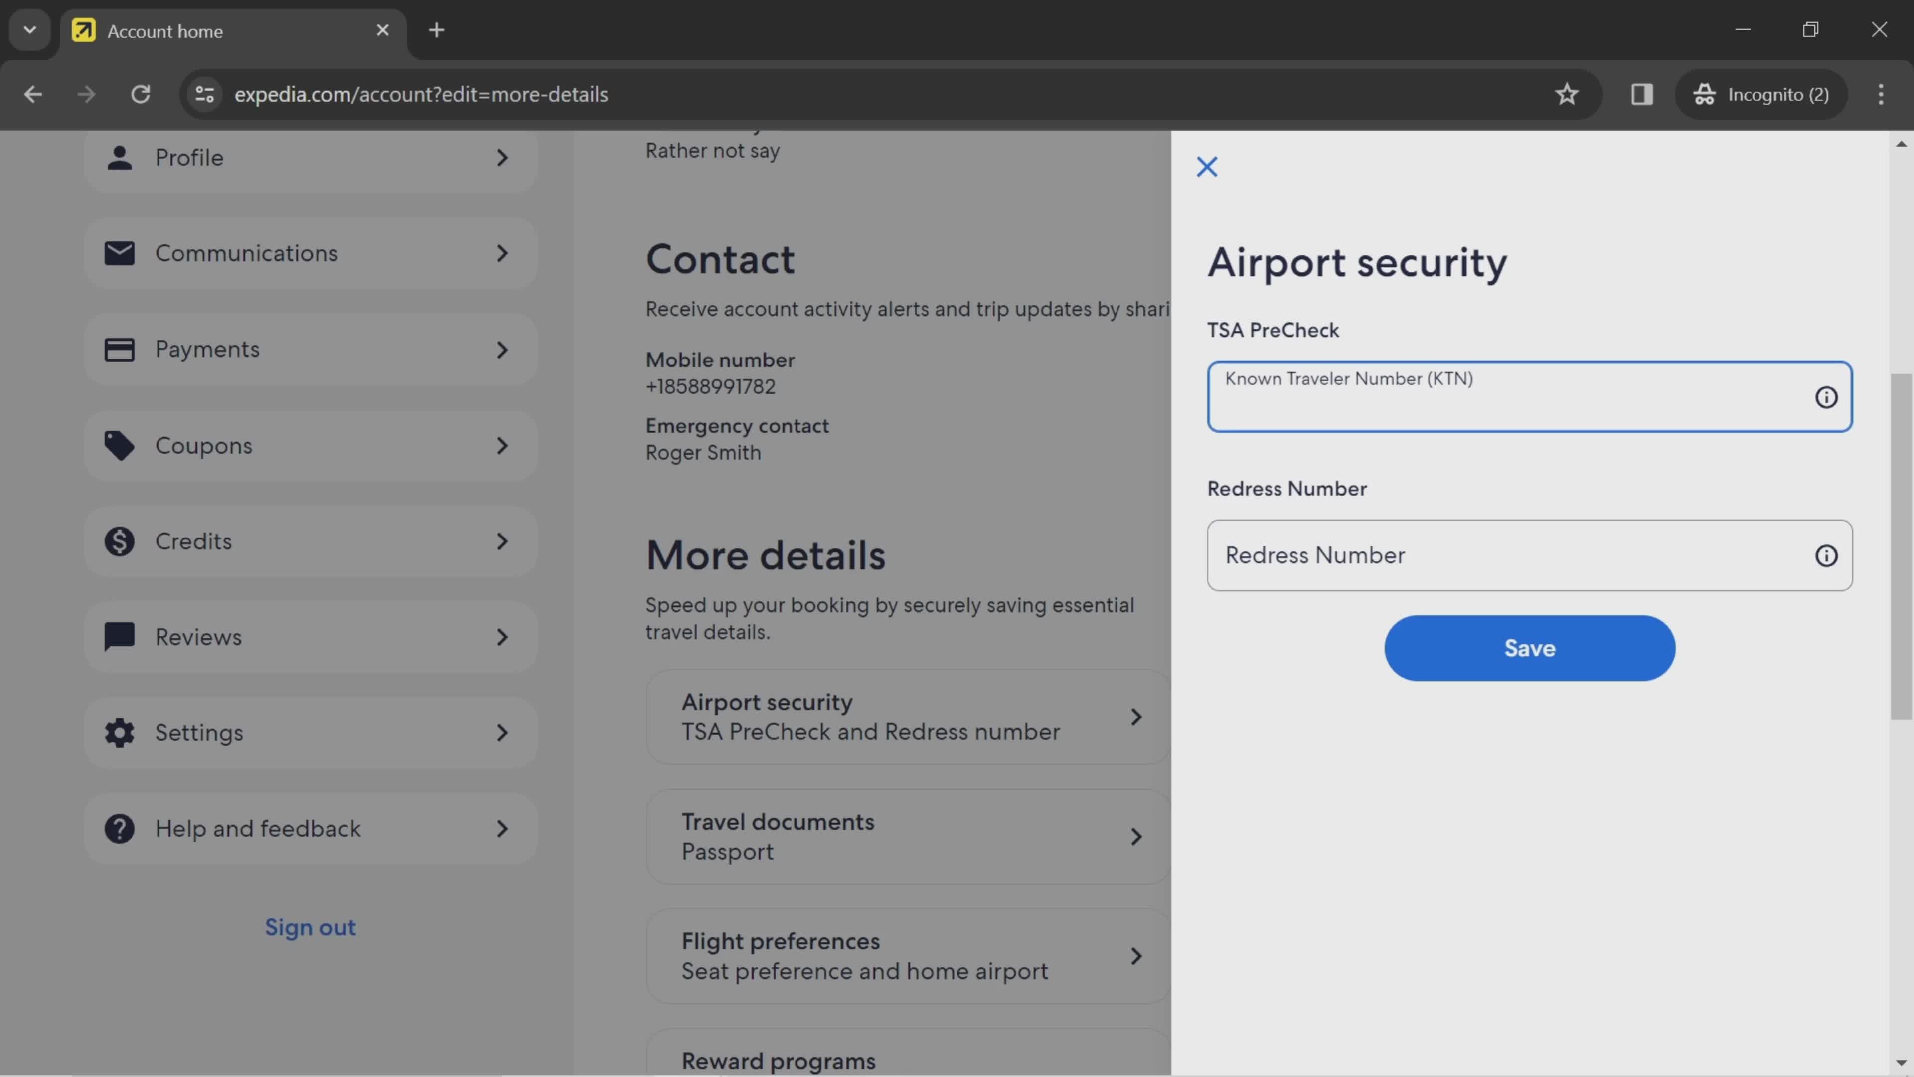Viewport: 1914px width, 1077px height.
Task: Click the Sign out link
Action: pyautogui.click(x=309, y=927)
